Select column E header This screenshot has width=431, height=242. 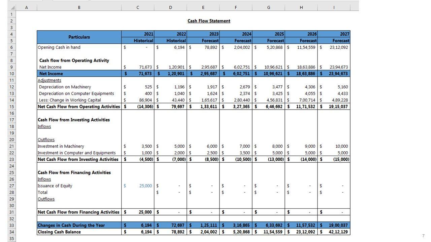(203, 8)
